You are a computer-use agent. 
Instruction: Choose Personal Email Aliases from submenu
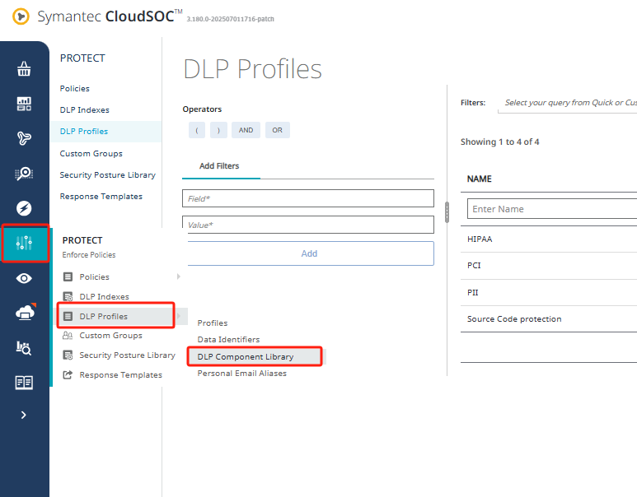(242, 374)
